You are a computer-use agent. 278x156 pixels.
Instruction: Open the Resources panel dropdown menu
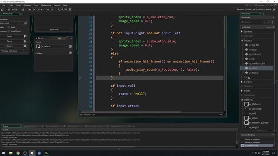(273, 17)
